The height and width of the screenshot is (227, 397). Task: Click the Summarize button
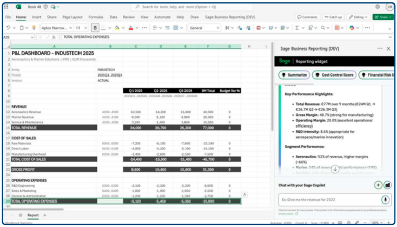[294, 75]
